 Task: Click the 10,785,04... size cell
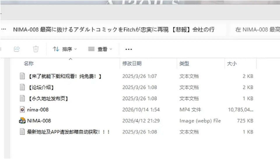(241, 110)
